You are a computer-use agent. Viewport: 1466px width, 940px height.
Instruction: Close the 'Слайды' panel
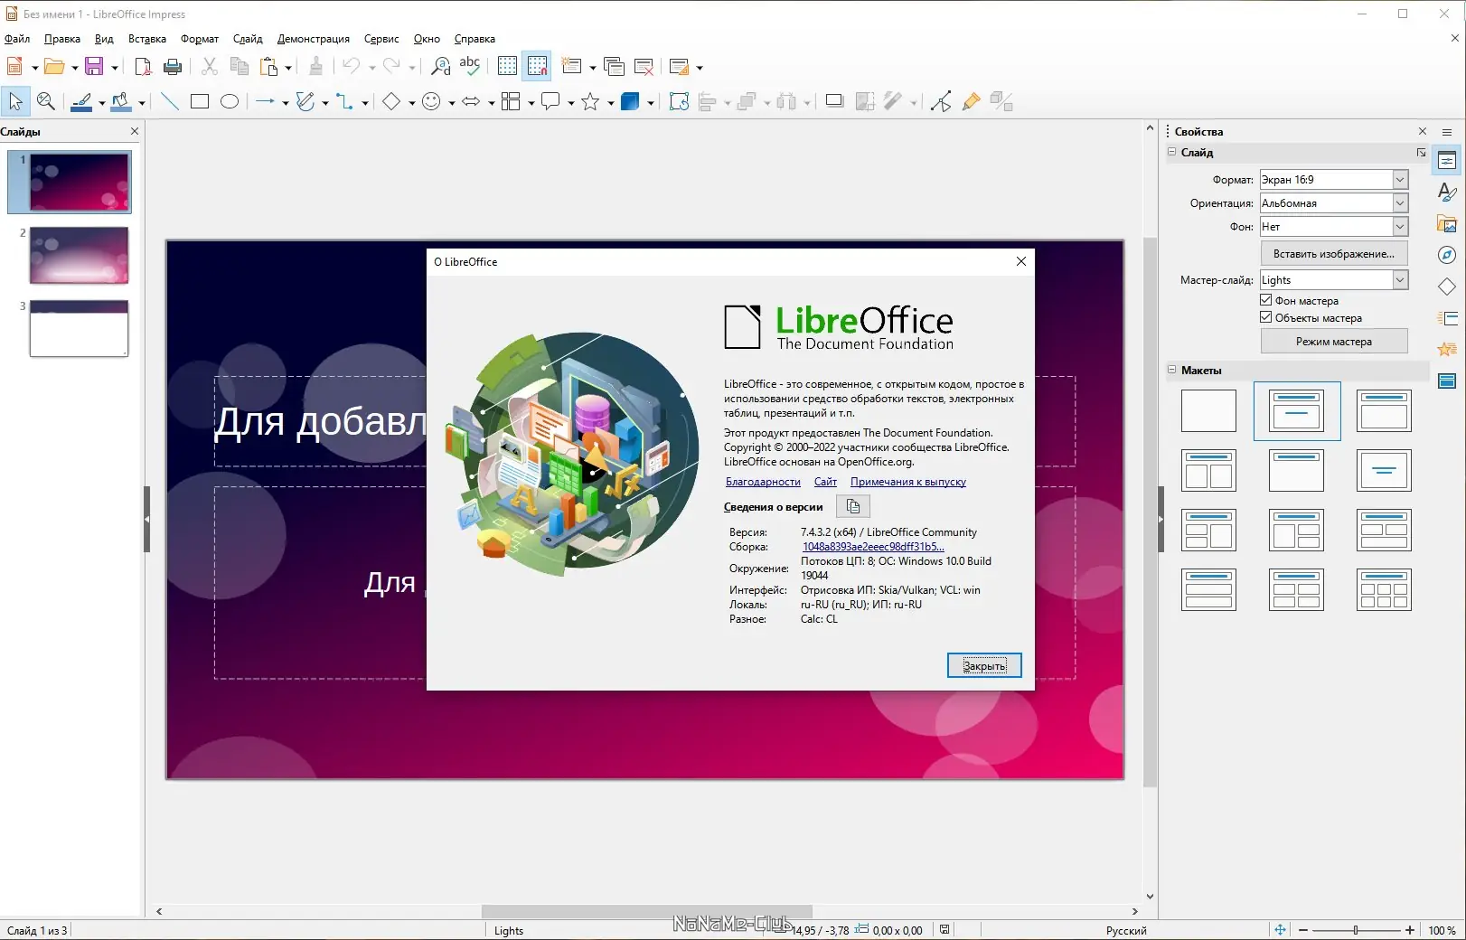(135, 131)
